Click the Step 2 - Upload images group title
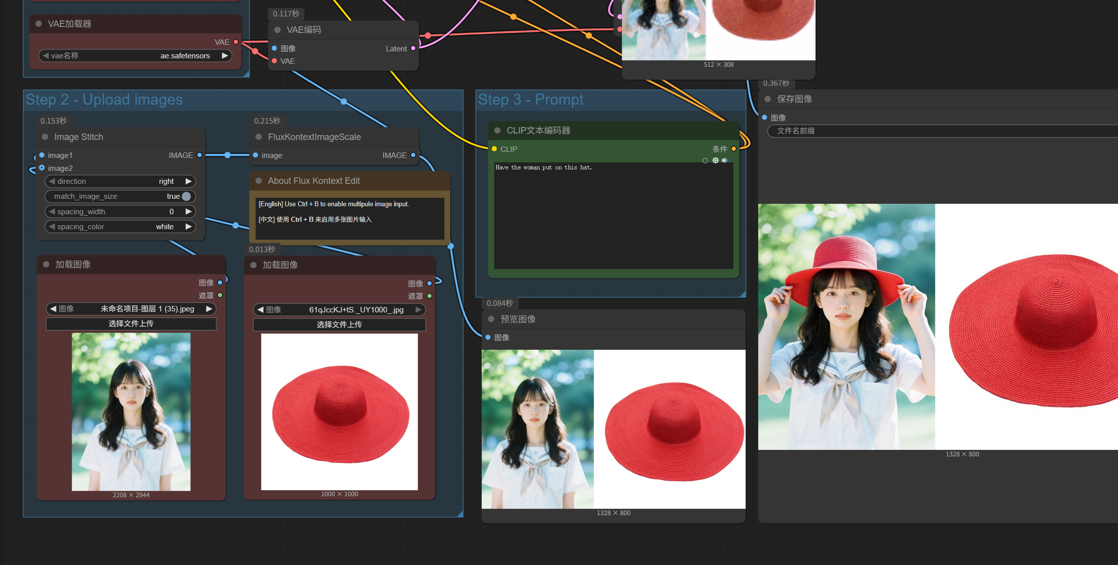This screenshot has height=565, width=1118. 104,100
